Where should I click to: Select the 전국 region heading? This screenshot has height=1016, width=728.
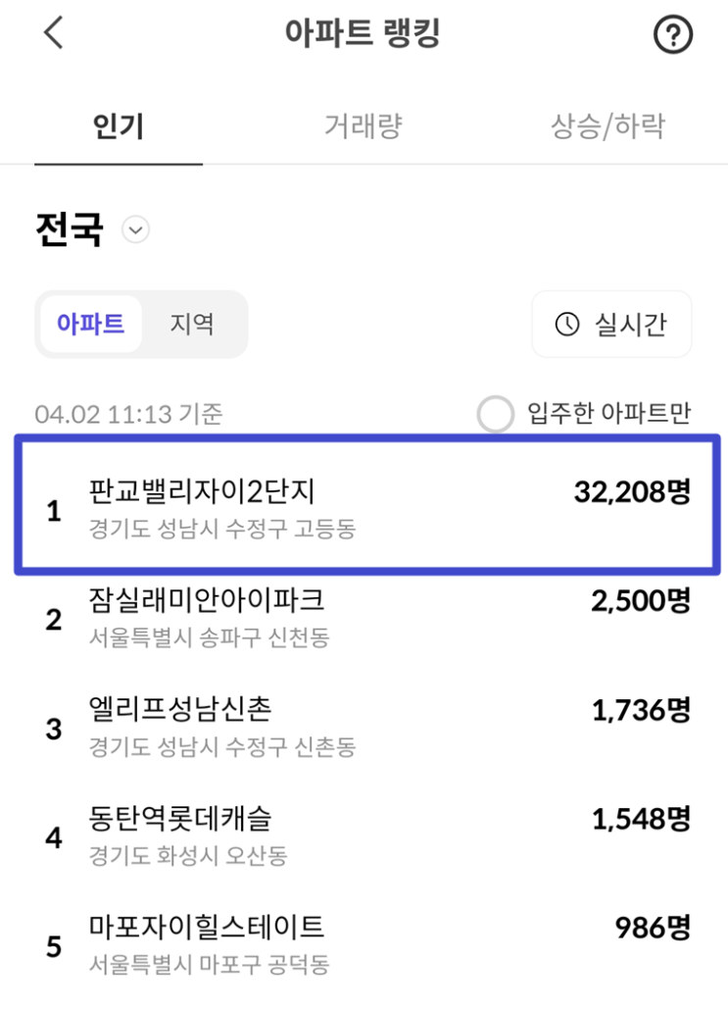tap(69, 229)
